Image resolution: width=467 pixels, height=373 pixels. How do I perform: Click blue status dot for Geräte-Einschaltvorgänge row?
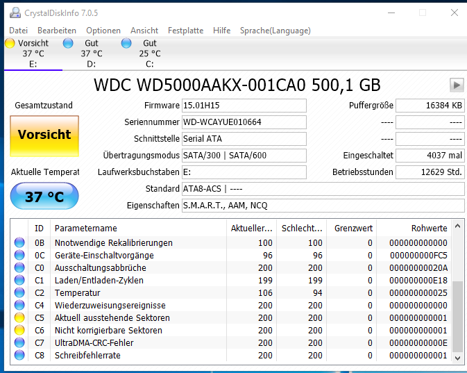(19, 255)
